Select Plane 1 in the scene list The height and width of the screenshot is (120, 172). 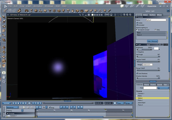[x=140, y=100]
